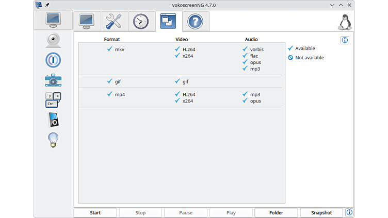The height and width of the screenshot is (218, 388).
Task: Click the gif format checkmark
Action: point(110,81)
